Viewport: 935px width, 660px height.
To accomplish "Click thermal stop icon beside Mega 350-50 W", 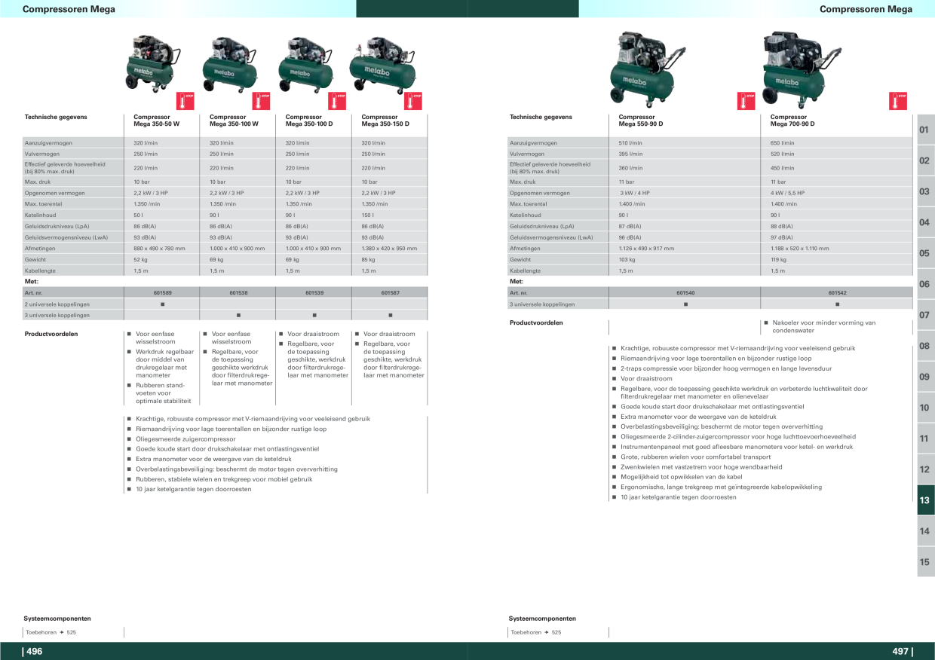I will pyautogui.click(x=185, y=100).
